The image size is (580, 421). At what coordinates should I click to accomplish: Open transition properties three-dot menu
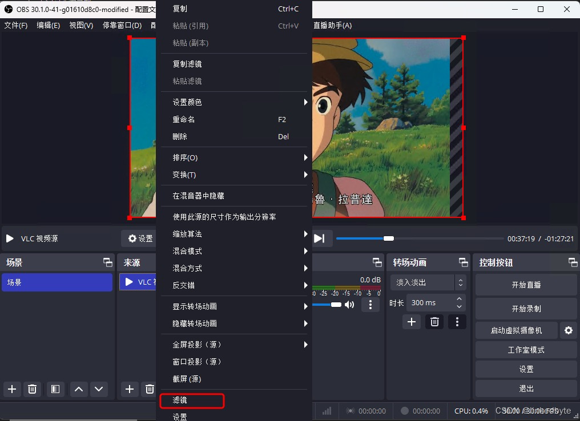click(x=457, y=322)
